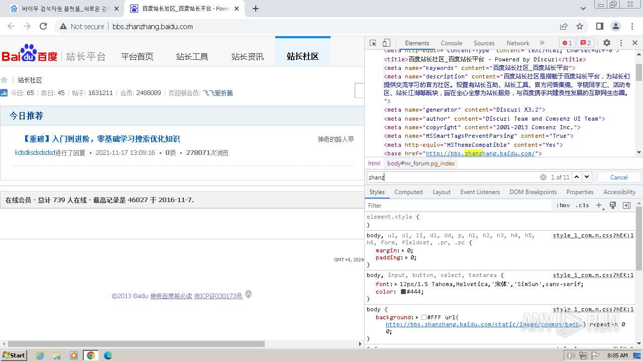Open the stylesheet link beside the margin rule
This screenshot has height=362, width=643.
click(x=593, y=235)
